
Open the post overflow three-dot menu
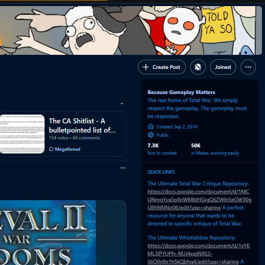(x=123, y=168)
